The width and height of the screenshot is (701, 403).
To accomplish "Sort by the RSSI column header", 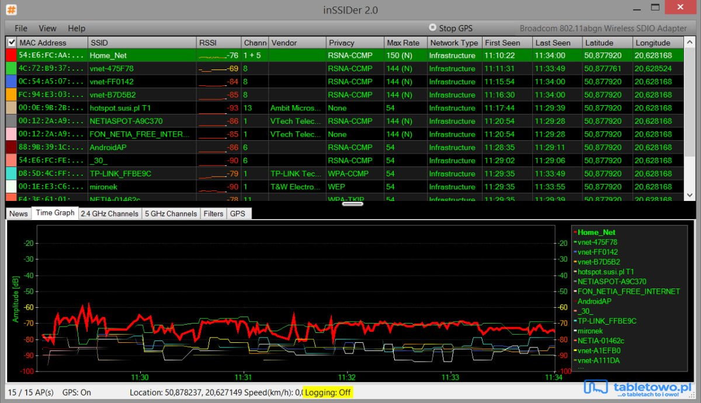I will [219, 43].
